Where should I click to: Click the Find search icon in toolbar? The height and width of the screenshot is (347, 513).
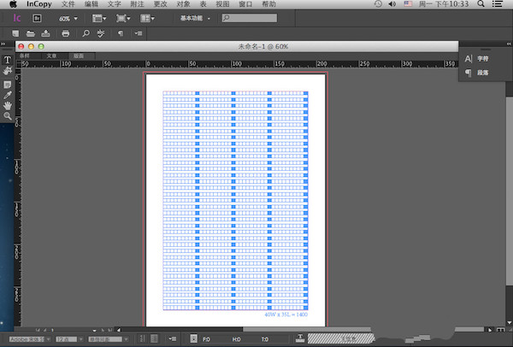86,33
